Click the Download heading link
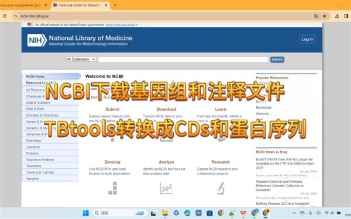Screen dimensions: 351x219 167,109
